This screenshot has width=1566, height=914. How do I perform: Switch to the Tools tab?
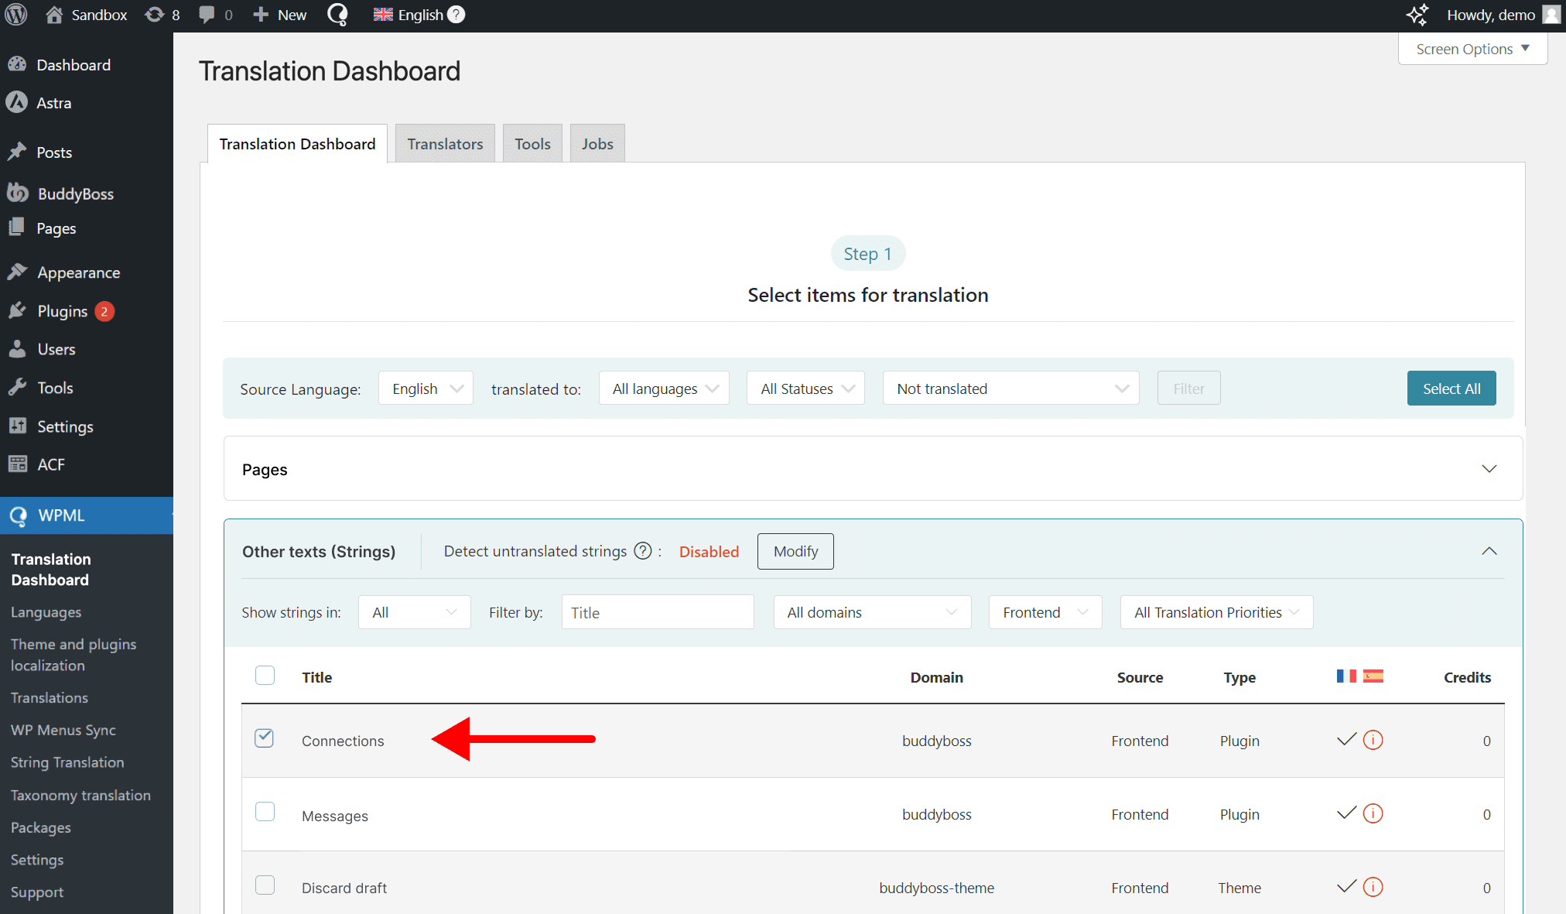point(532,144)
